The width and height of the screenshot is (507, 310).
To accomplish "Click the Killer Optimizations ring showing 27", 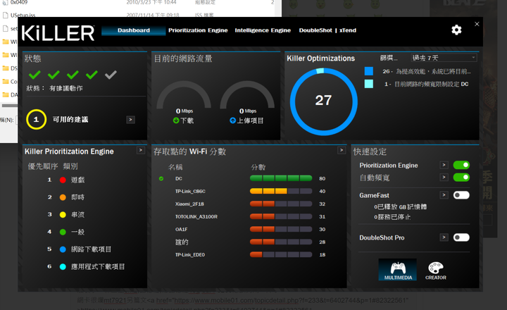I will point(324,101).
